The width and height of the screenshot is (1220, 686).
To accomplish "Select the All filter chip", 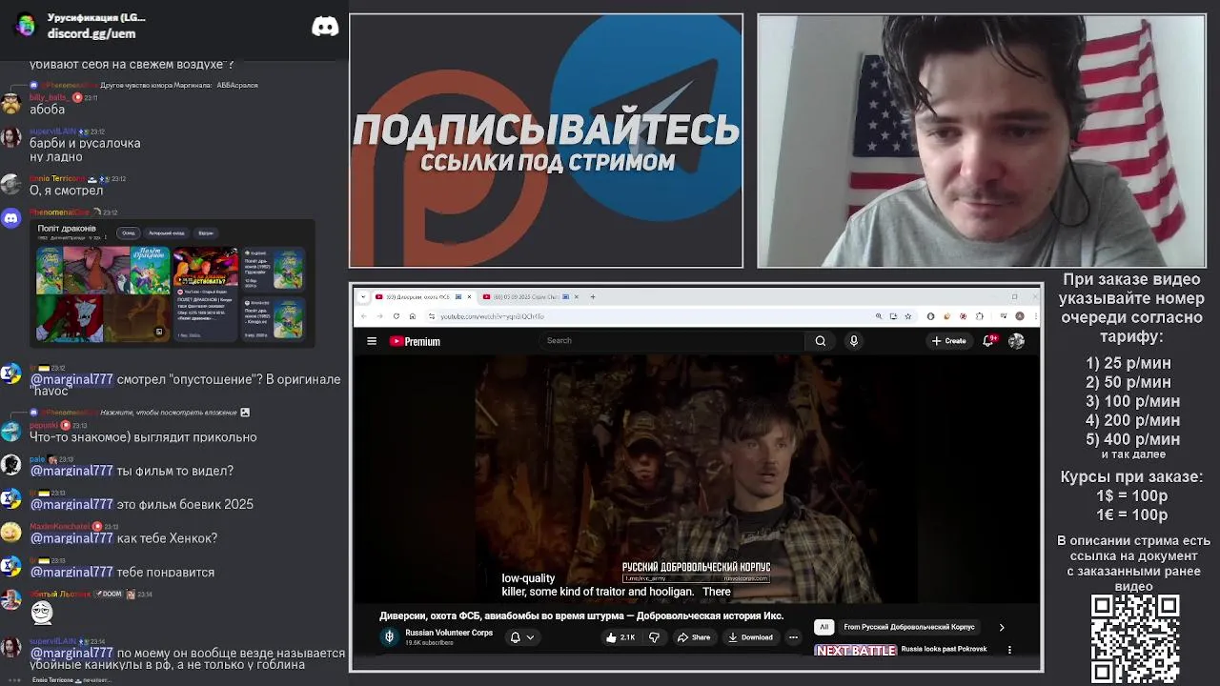I will pos(824,627).
